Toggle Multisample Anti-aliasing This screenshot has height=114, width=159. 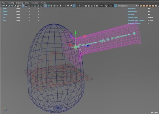(74, 6)
